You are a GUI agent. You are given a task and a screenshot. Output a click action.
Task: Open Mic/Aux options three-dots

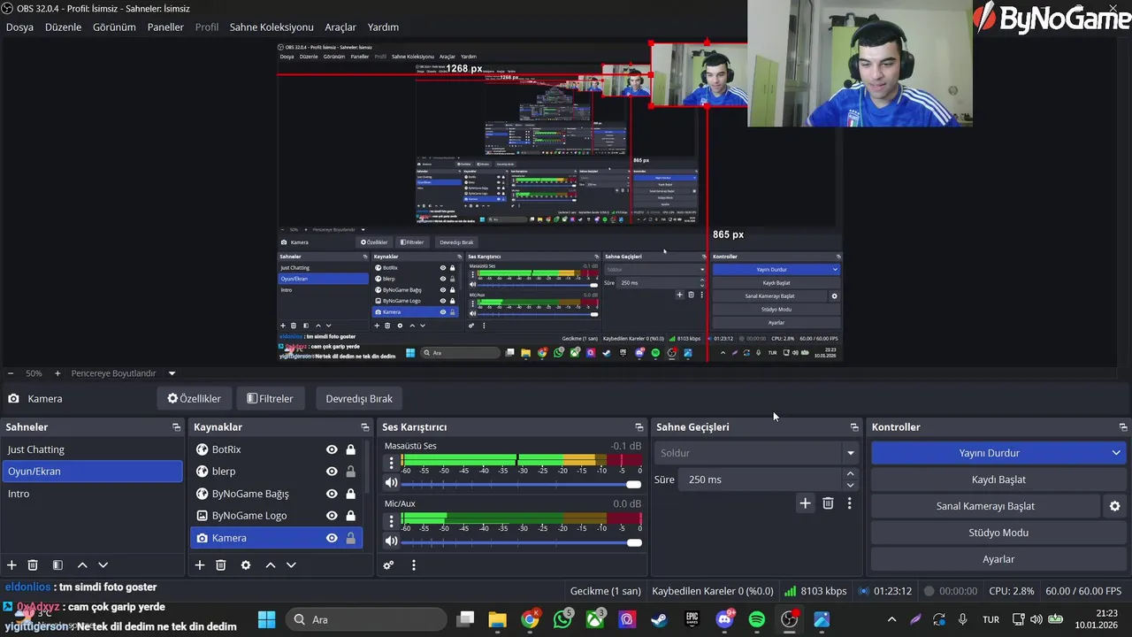[x=391, y=521]
